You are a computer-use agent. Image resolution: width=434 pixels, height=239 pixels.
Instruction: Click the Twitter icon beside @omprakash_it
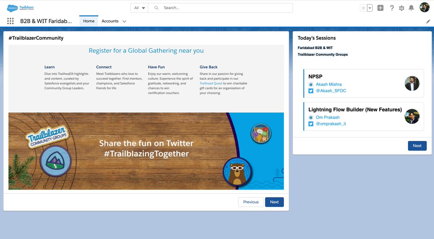[x=311, y=124]
